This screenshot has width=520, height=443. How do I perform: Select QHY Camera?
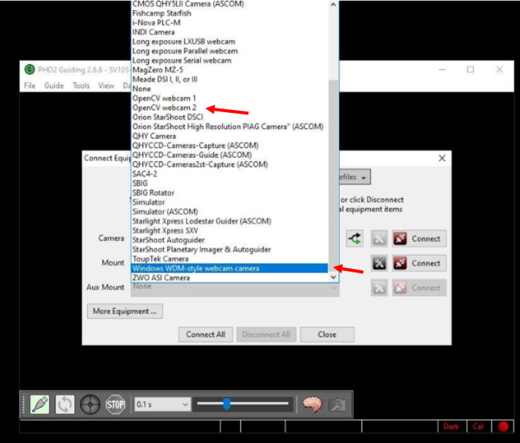click(230, 136)
